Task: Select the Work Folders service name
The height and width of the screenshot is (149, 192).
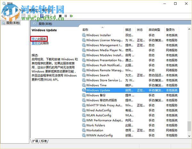Action: click(x=96, y=125)
